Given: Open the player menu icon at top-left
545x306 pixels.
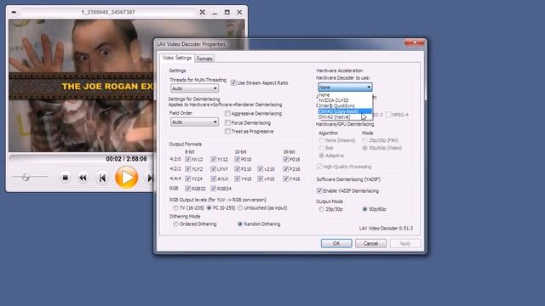Looking at the screenshot, I should 14,12.
